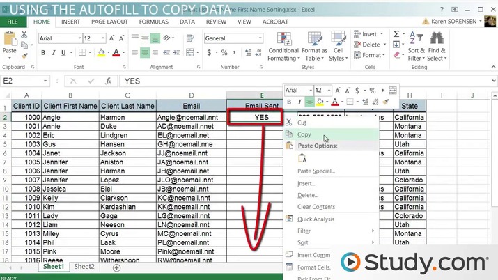Image resolution: width=498 pixels, height=280 pixels.
Task: Apply the yellow fill color in the ribbon
Action: [102, 53]
